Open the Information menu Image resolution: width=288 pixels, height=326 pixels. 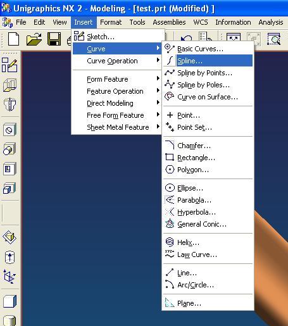coord(233,22)
